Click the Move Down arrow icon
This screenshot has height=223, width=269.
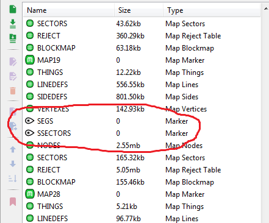point(13,164)
